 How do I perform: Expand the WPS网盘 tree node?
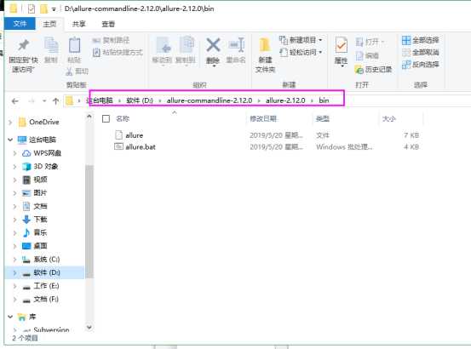point(14,153)
